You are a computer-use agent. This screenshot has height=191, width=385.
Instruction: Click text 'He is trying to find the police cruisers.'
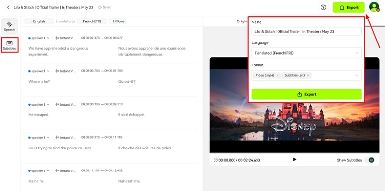(60, 148)
